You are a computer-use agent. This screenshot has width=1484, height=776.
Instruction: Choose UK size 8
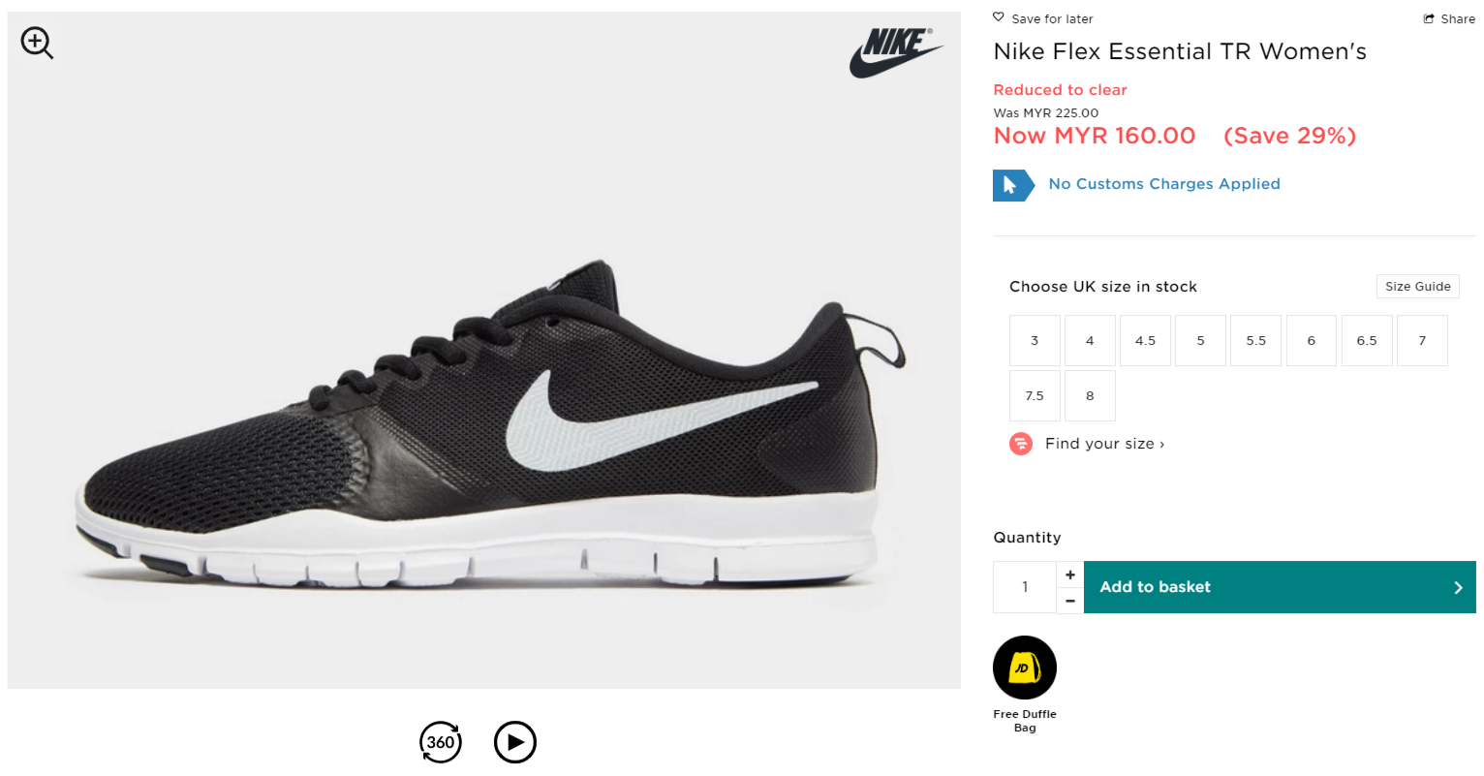click(1090, 396)
